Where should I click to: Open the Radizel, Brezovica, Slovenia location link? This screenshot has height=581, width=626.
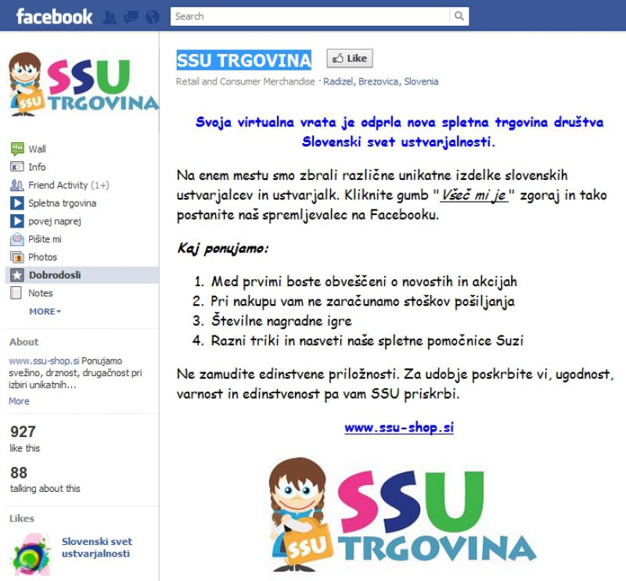(x=381, y=81)
